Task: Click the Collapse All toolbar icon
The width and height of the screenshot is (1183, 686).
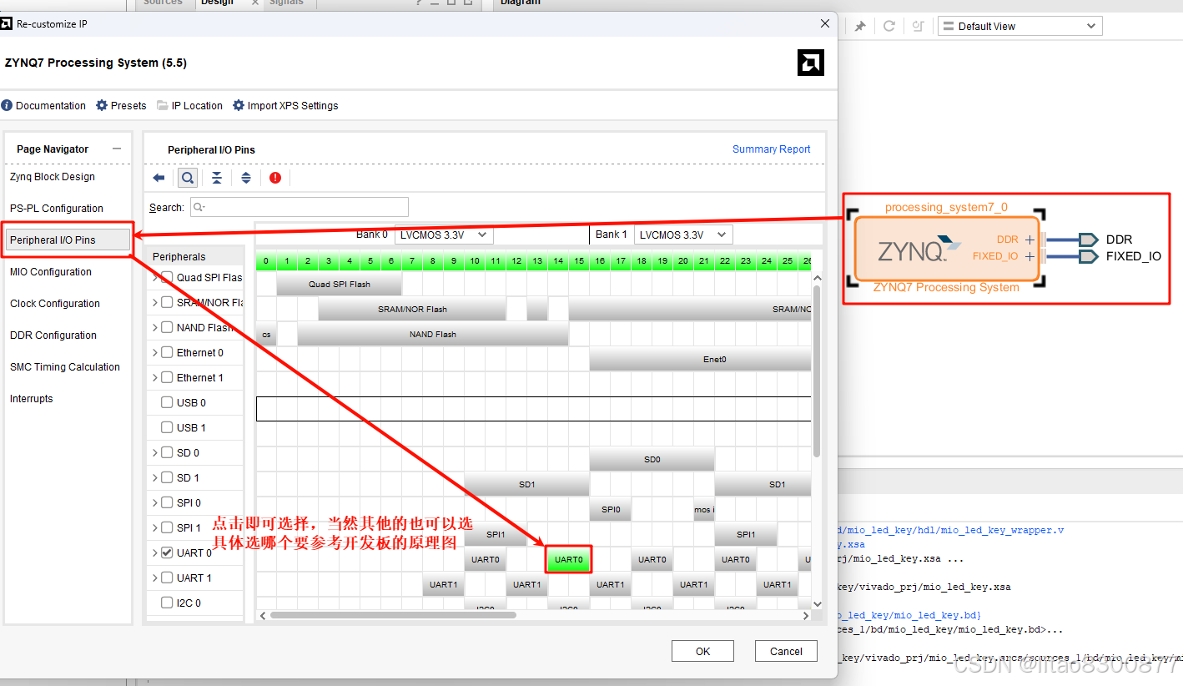Action: pos(217,178)
